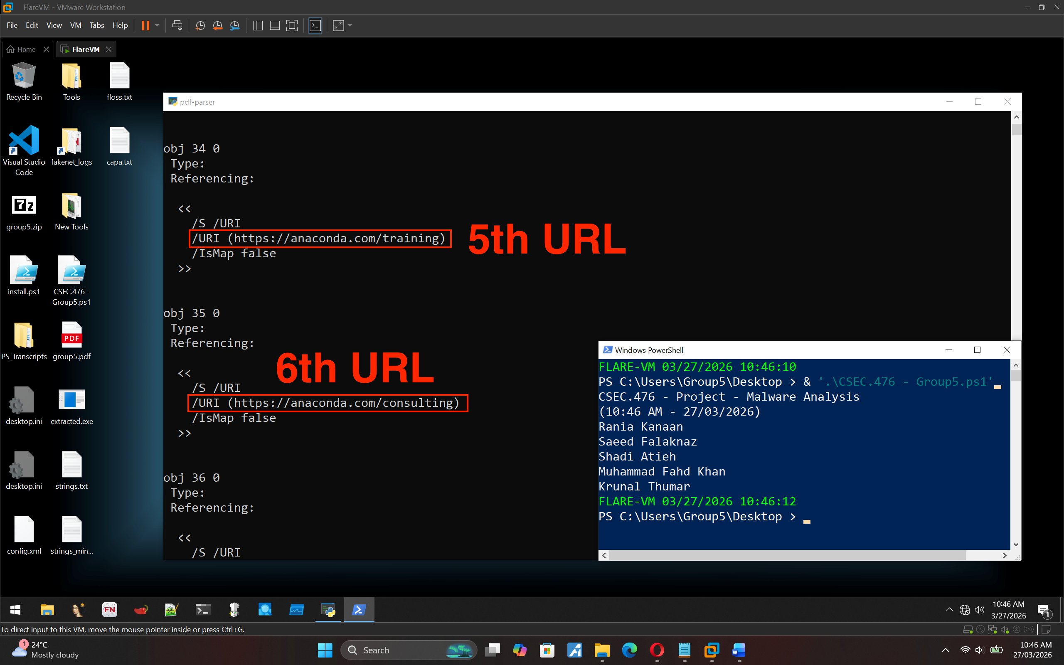Open snapshot manager wrench-clock icon

click(235, 25)
